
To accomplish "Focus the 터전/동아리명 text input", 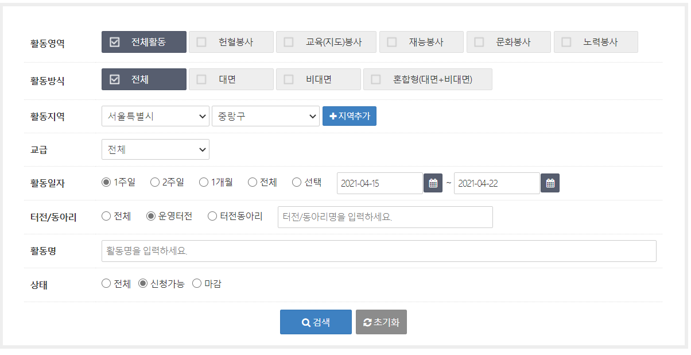I will point(385,217).
